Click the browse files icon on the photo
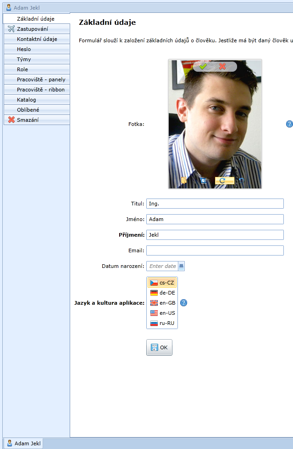 183,181
